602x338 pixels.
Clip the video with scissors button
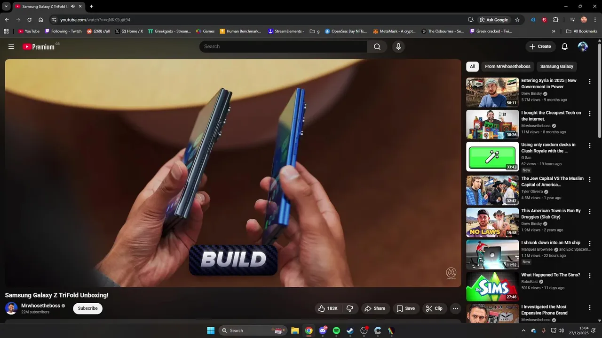pos(434,308)
